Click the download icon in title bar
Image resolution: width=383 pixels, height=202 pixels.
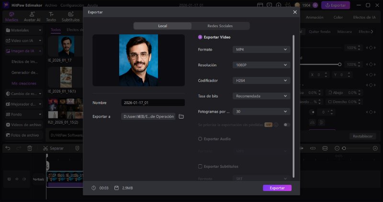(279, 5)
